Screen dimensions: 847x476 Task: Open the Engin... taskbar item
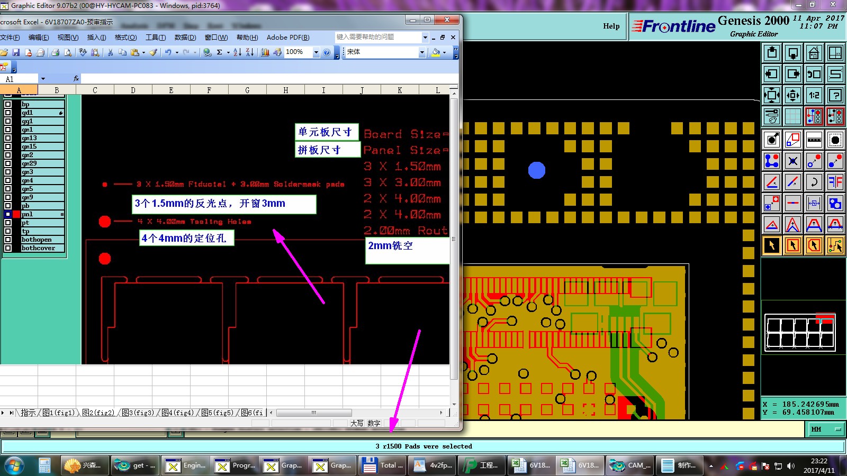coord(185,465)
